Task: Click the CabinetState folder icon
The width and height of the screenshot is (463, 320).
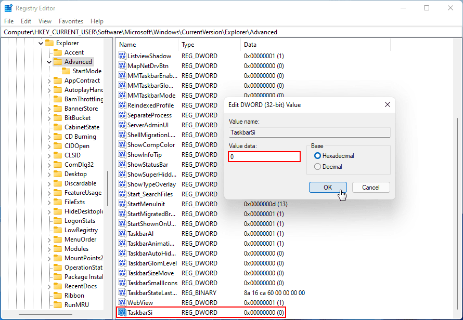Action: pos(58,127)
